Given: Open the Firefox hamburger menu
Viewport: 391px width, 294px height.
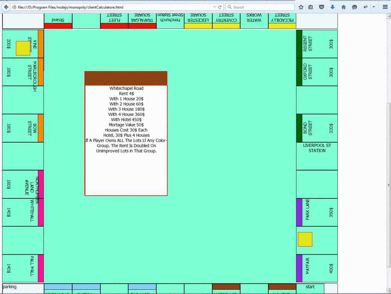Looking at the screenshot, I should (x=385, y=7).
